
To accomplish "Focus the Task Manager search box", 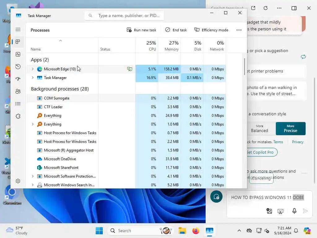I will (x=124, y=15).
